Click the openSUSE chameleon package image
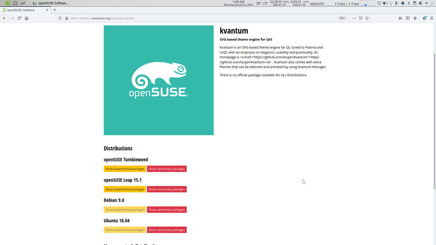Image resolution: width=436 pixels, height=245 pixels. pos(159,80)
